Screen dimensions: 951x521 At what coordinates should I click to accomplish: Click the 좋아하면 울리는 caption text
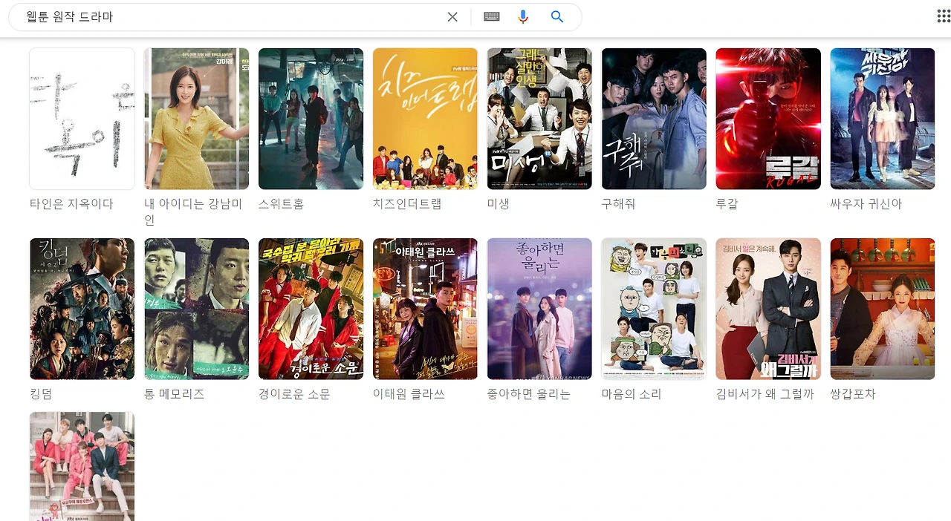(529, 394)
